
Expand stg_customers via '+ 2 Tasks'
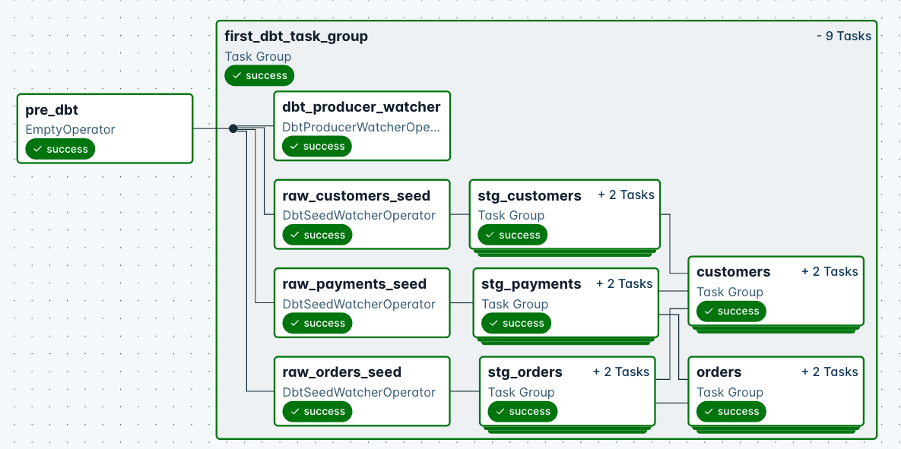pyautogui.click(x=626, y=194)
